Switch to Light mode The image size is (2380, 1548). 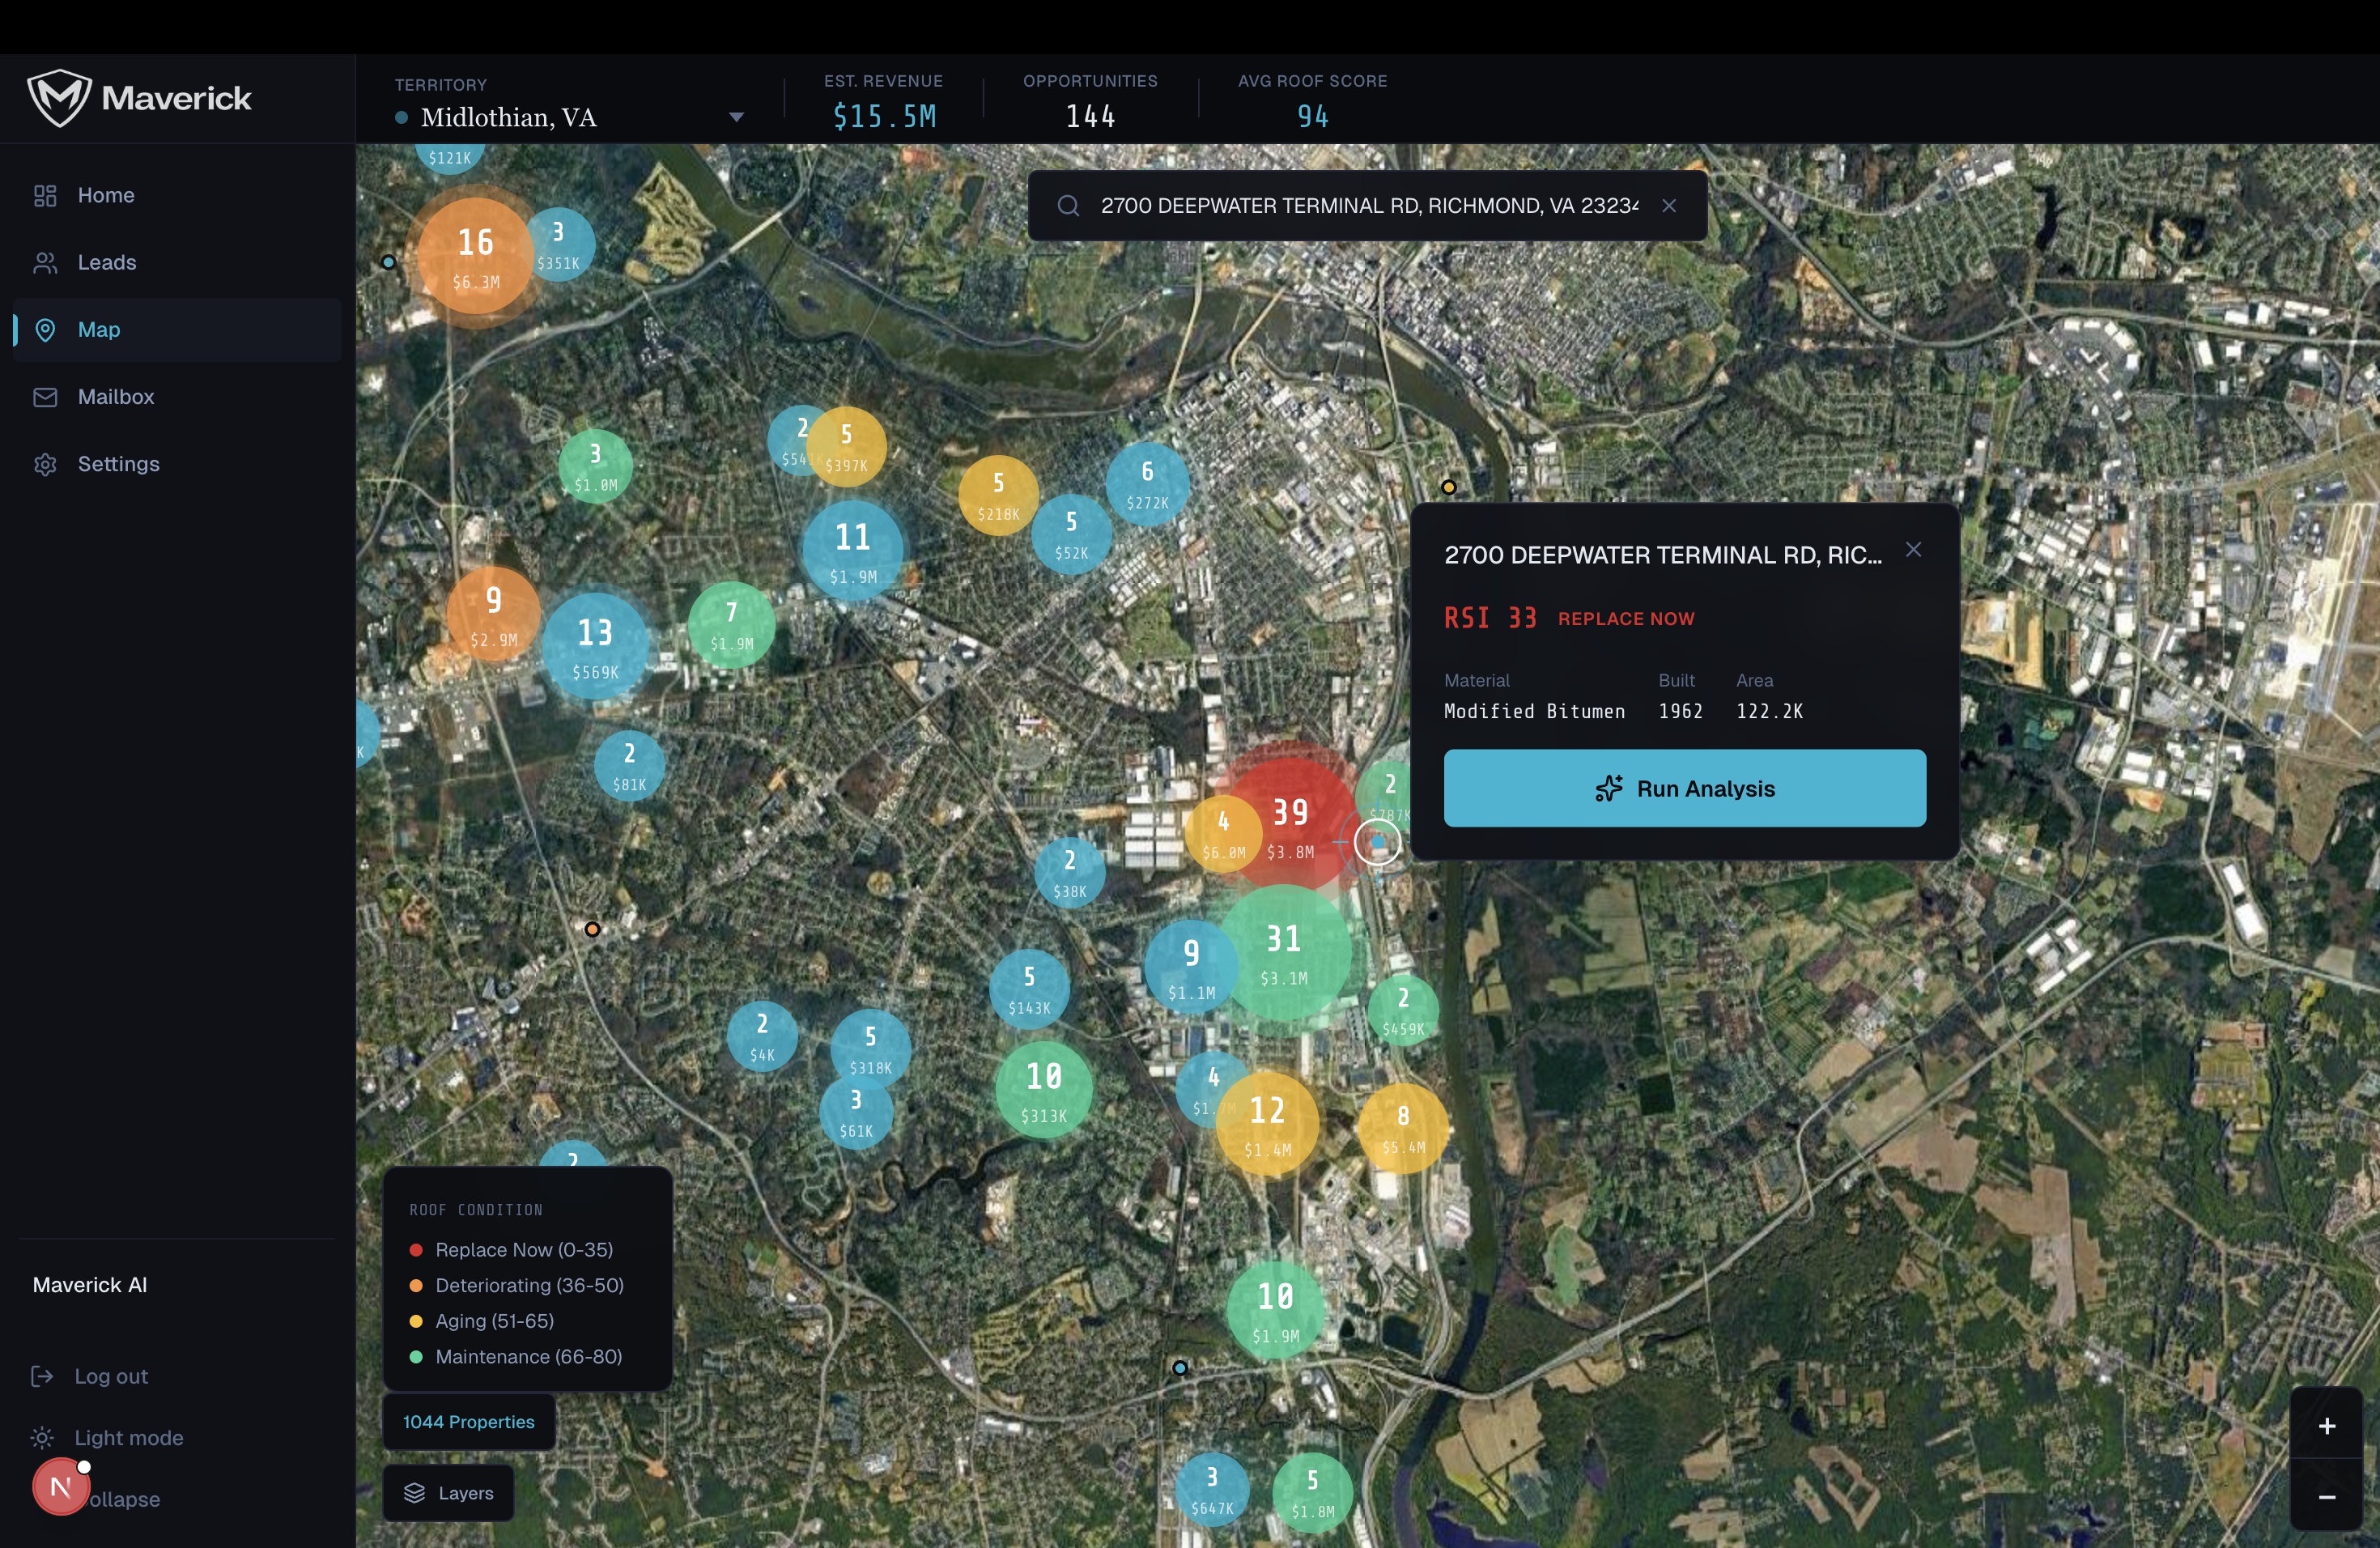(129, 1437)
